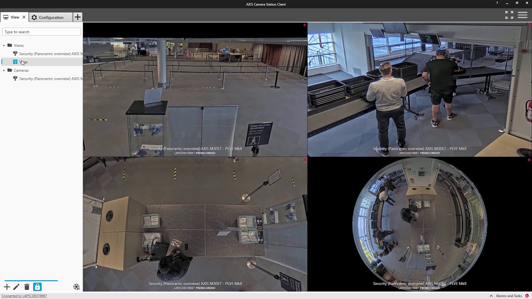Viewport: 532px width, 299px height.
Task: Close the View tab
Action: (24, 17)
